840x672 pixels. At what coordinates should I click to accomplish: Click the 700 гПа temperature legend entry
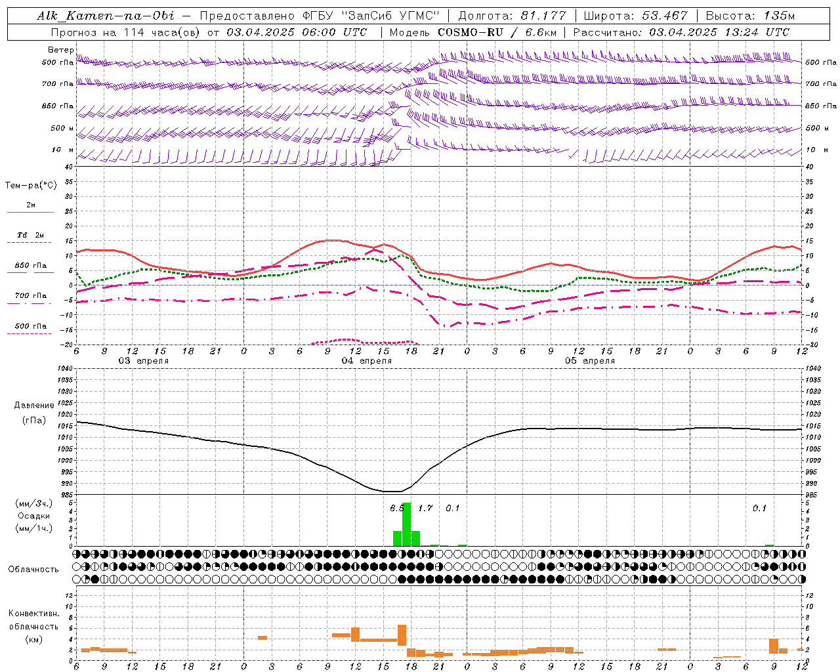click(x=30, y=295)
